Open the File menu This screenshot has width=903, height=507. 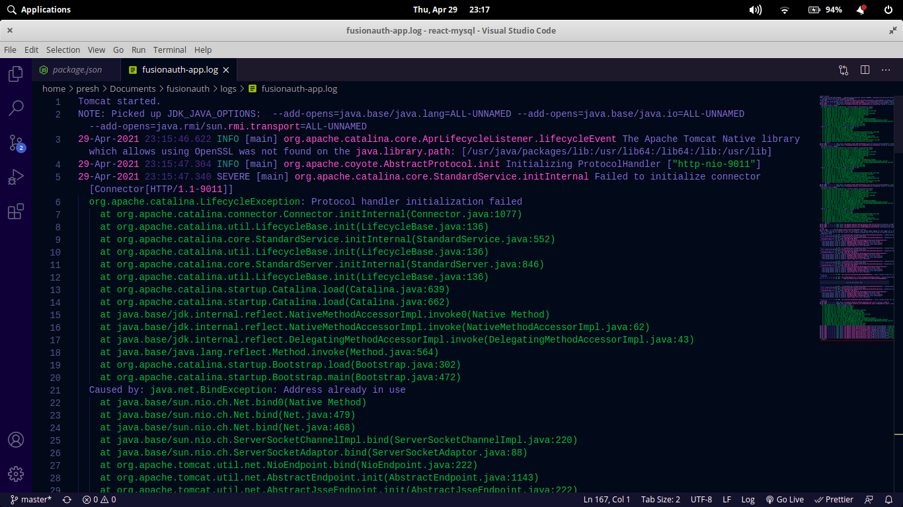(10, 50)
